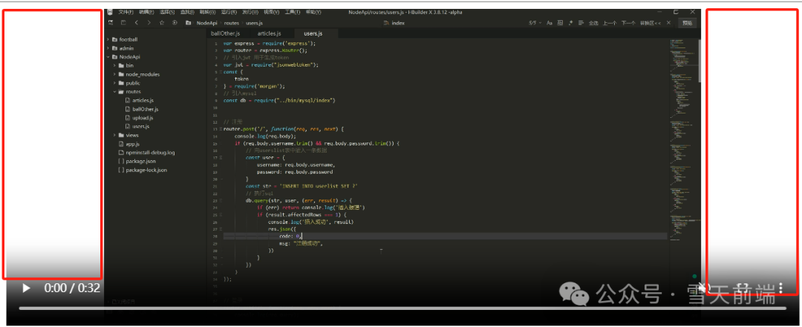The image size is (802, 327).
Task: Close the search bar with X
Action: pos(668,23)
